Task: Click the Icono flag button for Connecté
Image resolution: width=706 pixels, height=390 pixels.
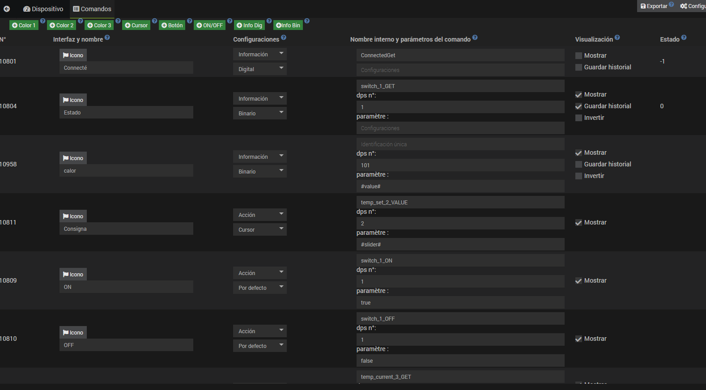Action: [73, 55]
